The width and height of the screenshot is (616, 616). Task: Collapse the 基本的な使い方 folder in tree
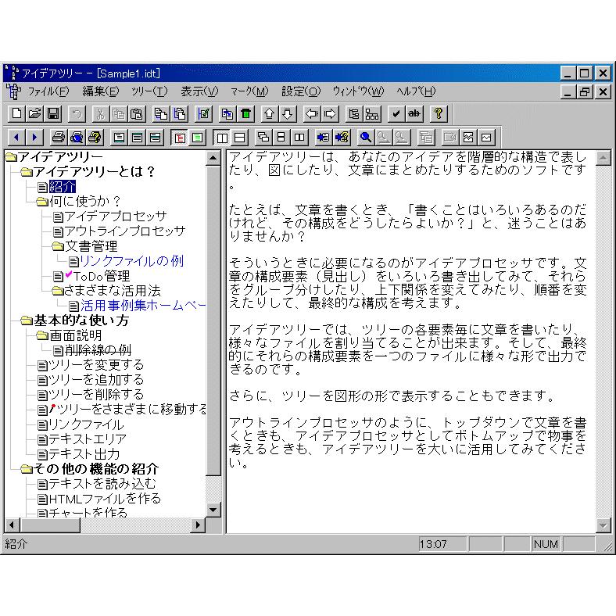27,321
